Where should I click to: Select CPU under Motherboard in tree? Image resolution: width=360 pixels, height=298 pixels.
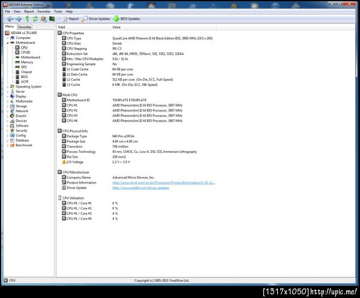tap(22, 47)
